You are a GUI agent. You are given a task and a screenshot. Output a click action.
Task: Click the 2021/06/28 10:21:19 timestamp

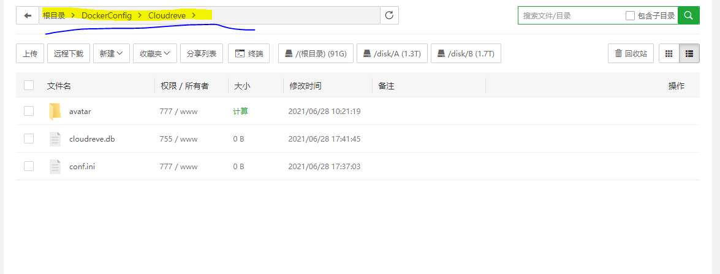324,111
